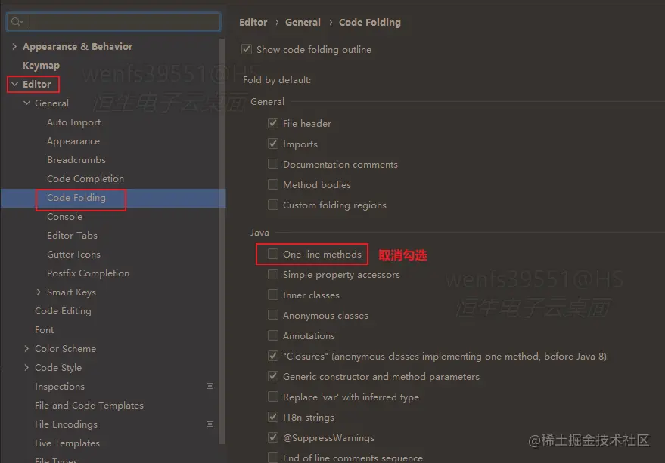The image size is (665, 463).
Task: Click the General breadcrumb link
Action: [x=303, y=22]
